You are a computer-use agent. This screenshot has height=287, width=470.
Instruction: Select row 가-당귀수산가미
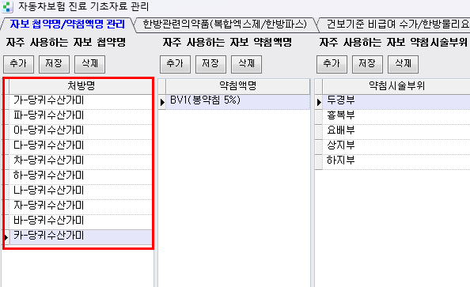(x=81, y=102)
